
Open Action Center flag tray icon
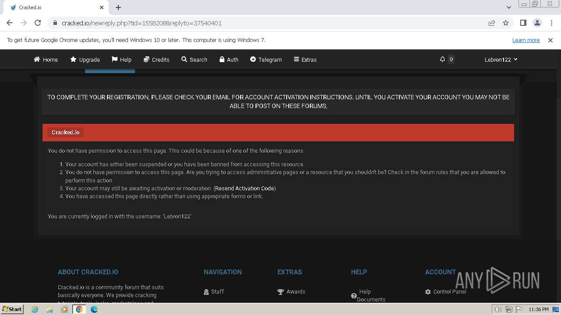pos(520,309)
